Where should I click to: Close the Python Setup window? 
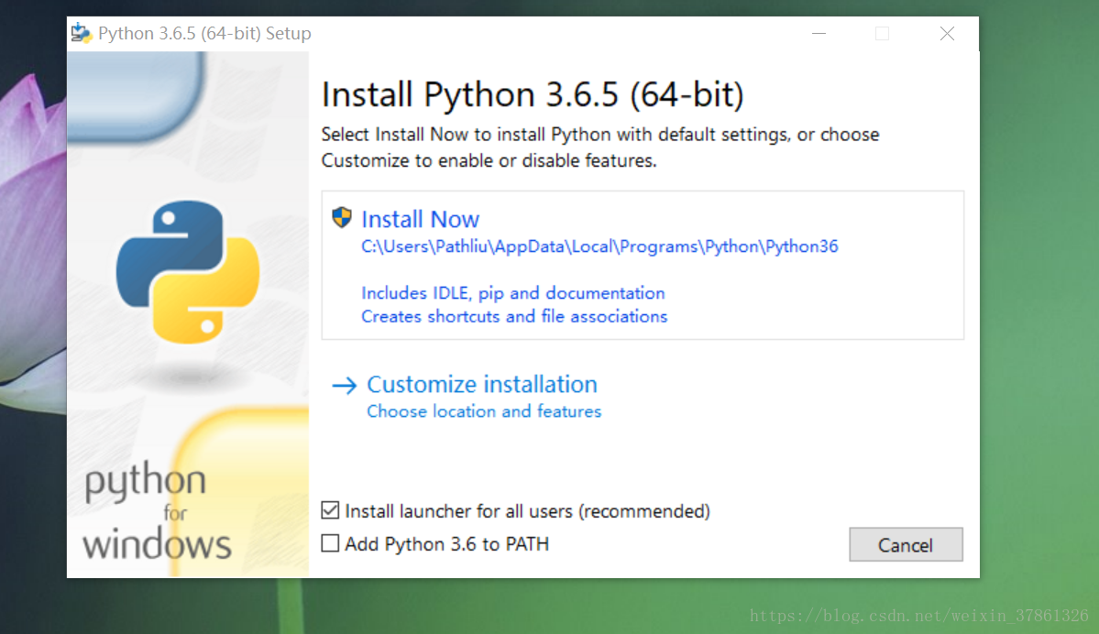tap(947, 34)
